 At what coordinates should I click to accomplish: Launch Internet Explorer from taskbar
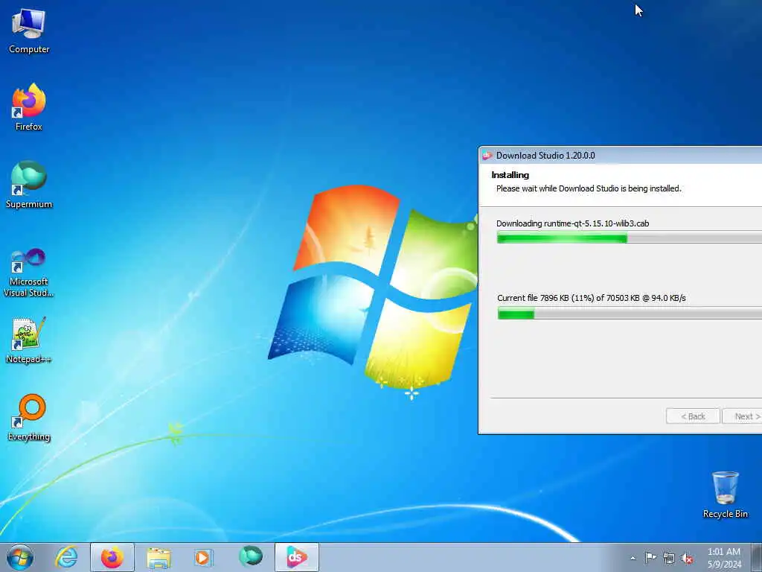point(66,557)
